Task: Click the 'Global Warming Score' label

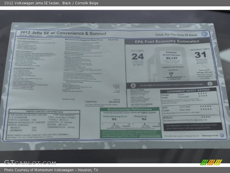Action: click(x=115, y=116)
